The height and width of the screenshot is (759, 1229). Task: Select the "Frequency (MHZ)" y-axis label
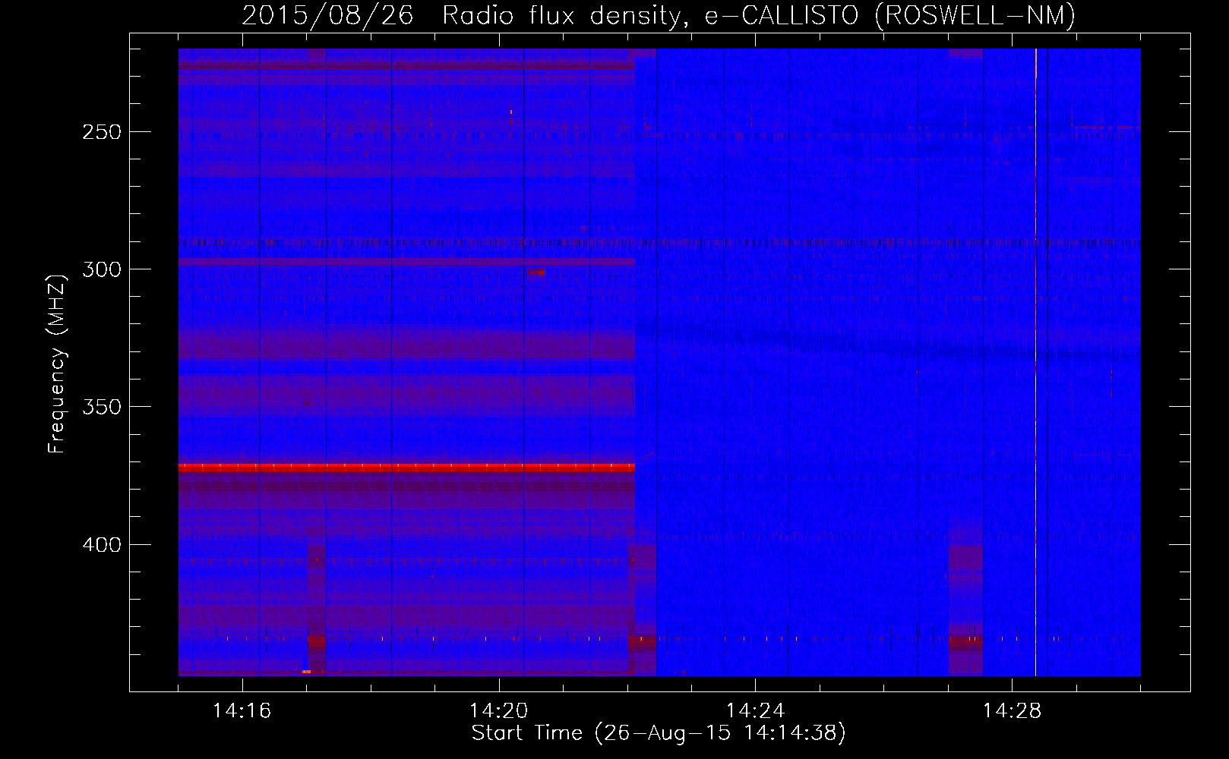57,364
